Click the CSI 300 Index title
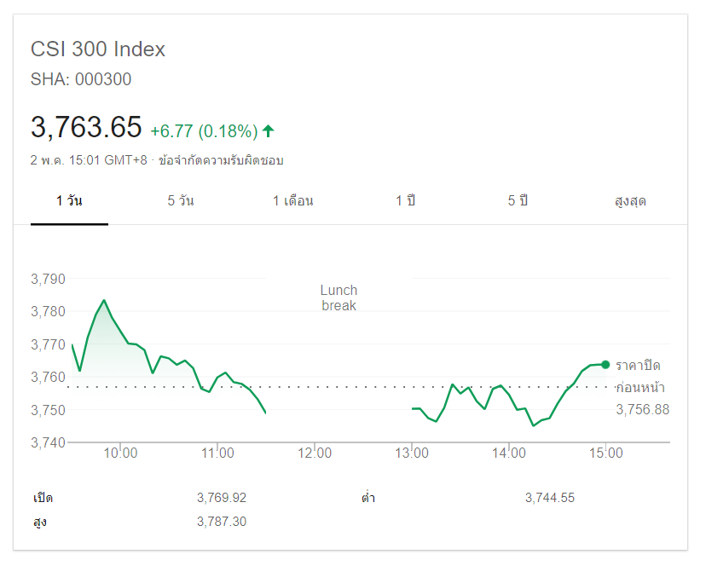 click(x=98, y=49)
